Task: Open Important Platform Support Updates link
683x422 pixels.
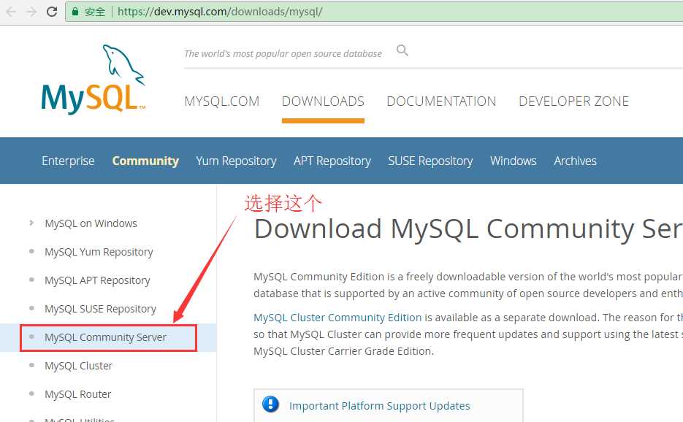Action: pos(379,406)
